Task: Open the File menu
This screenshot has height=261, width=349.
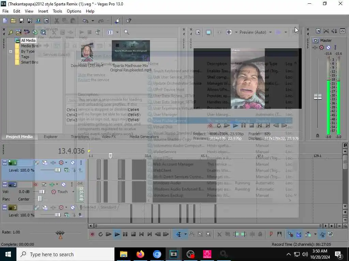Action: coord(5,11)
